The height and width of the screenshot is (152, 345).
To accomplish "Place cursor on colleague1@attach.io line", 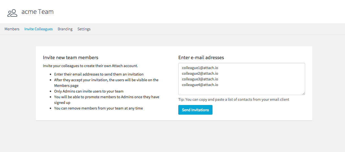I will point(200,68).
